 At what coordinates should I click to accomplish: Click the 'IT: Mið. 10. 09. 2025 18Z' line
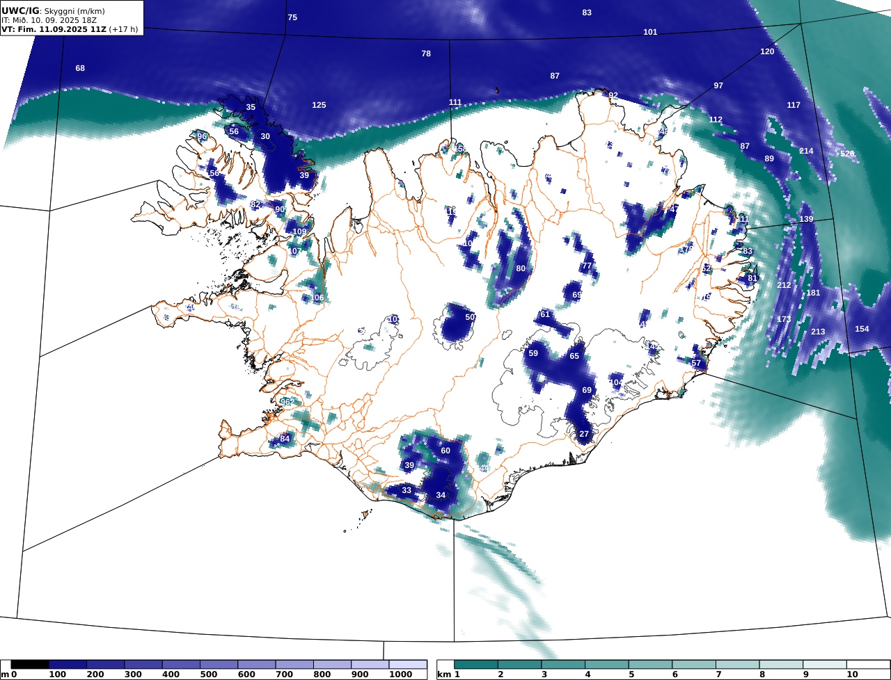pyautogui.click(x=49, y=20)
